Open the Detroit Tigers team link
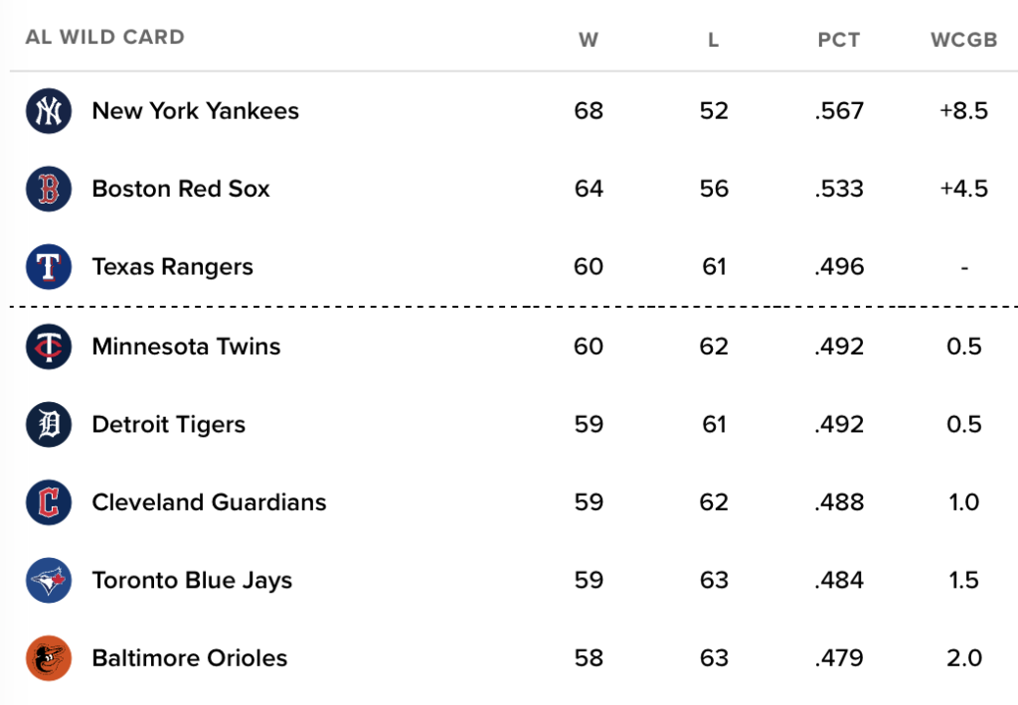The width and height of the screenshot is (1018, 705). point(169,424)
